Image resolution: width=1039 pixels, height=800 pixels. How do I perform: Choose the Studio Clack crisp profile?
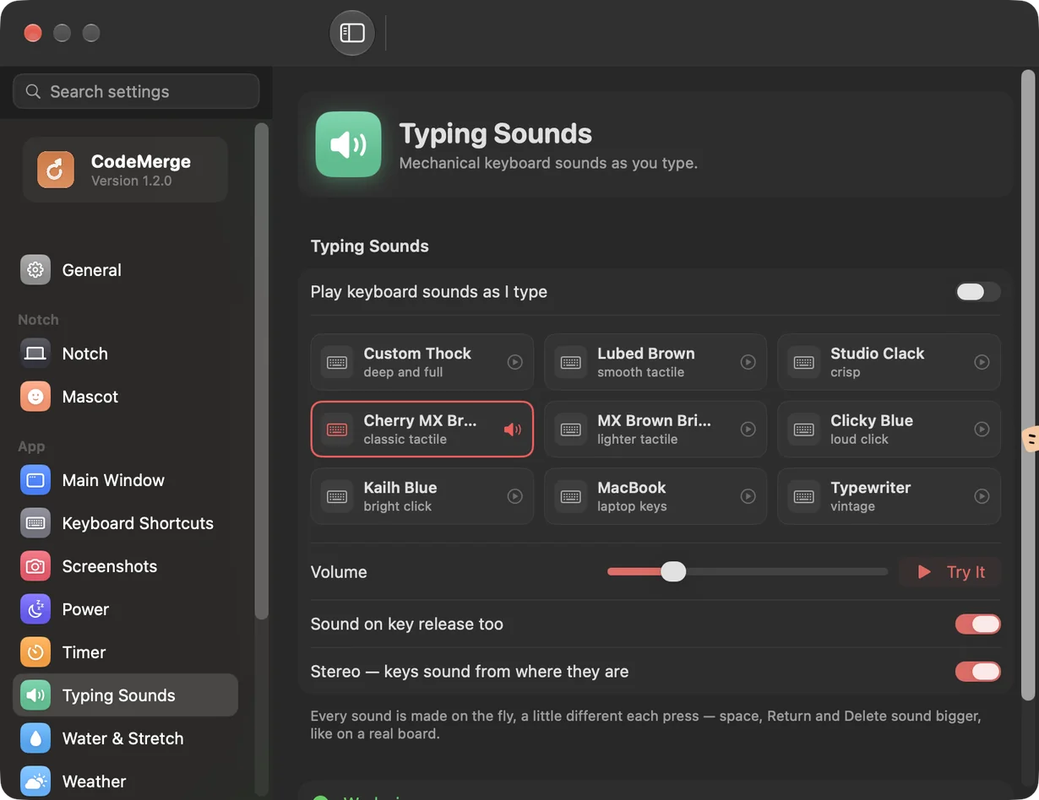point(889,362)
